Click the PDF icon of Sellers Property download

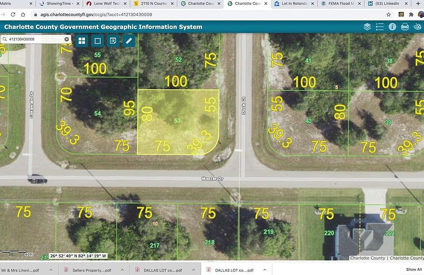66,270
